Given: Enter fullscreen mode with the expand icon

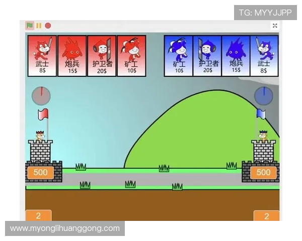Looking at the screenshot, I should coord(275,26).
